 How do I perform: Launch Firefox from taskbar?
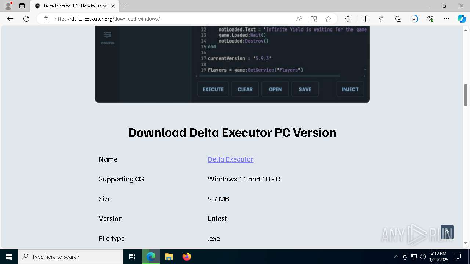187,257
